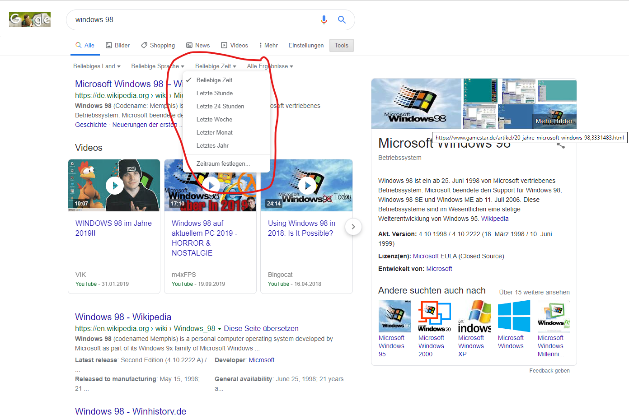Open Microsoft link next to Entwickelt von
Image resolution: width=629 pixels, height=415 pixels.
pyautogui.click(x=439, y=269)
